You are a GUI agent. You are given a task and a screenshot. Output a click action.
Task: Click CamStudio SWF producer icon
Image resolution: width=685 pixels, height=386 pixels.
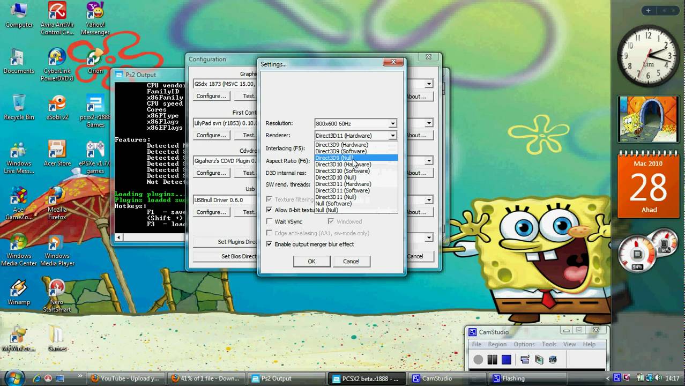tap(553, 360)
